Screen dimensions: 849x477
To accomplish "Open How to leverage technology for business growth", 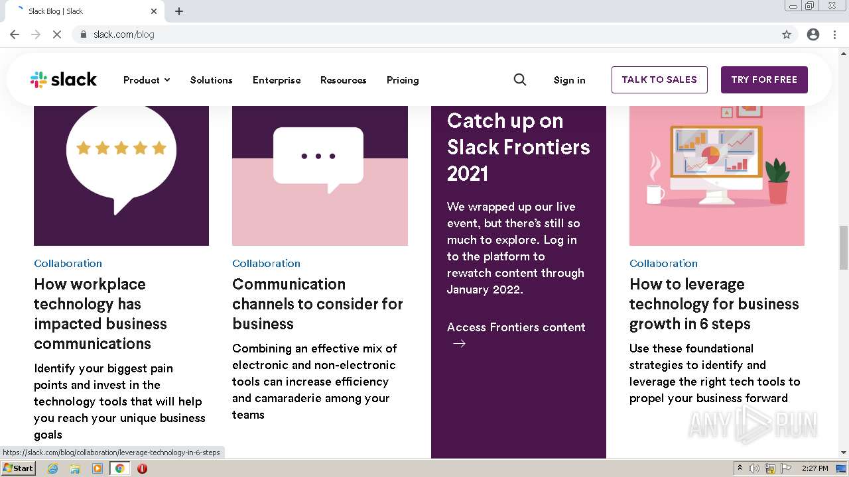I will [x=714, y=303].
